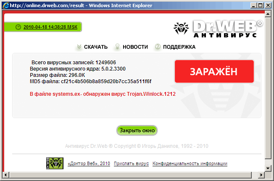Click the text Размер файла: 296.0K

click(x=57, y=75)
